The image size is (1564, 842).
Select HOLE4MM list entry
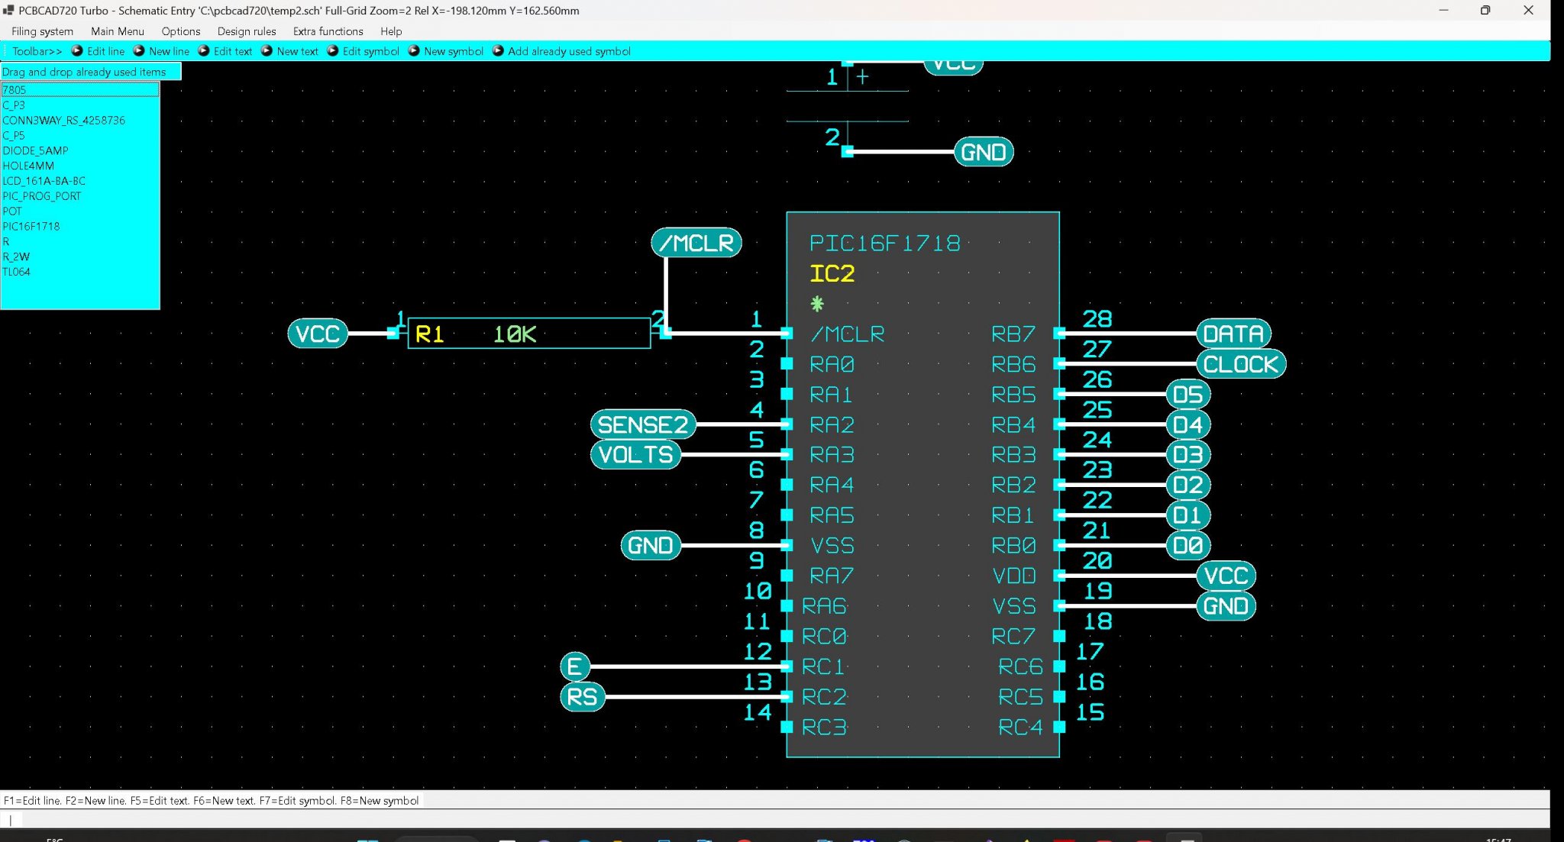(80, 166)
